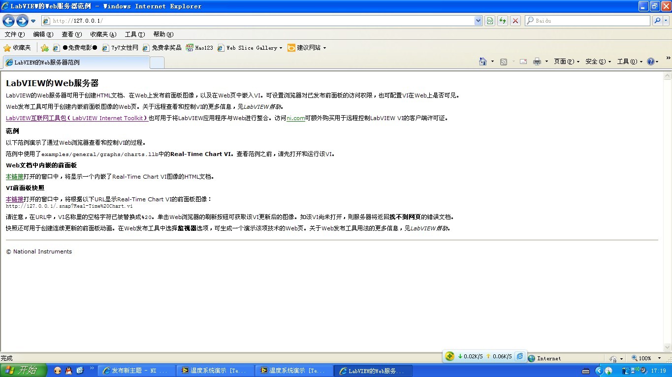This screenshot has height=377, width=672.
Task: Open the 收藏夹(A) menu
Action: pyautogui.click(x=103, y=34)
